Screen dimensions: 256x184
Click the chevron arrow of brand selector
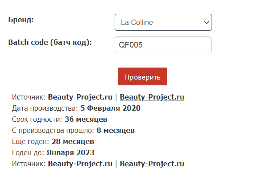coord(207,22)
